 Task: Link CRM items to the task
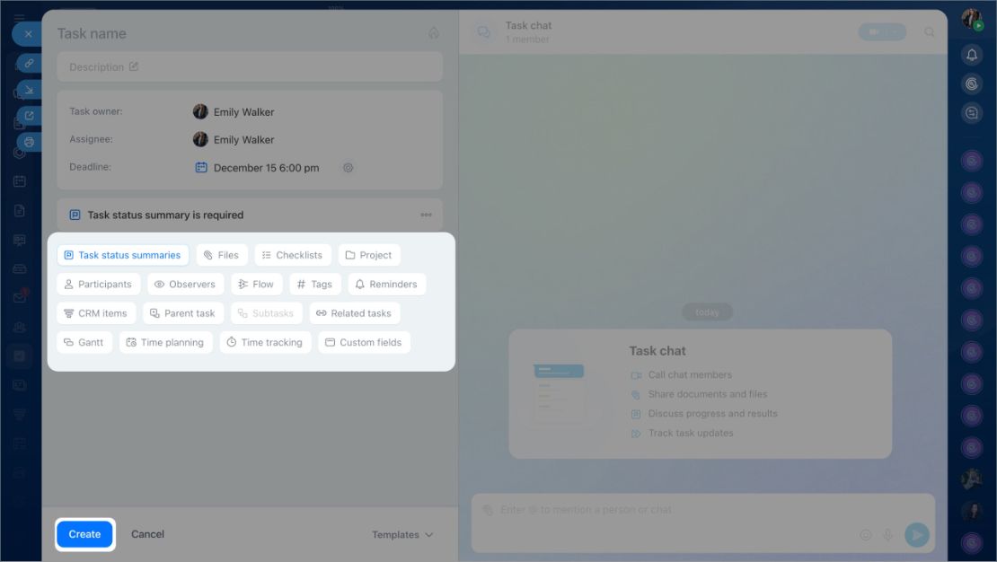click(x=96, y=313)
